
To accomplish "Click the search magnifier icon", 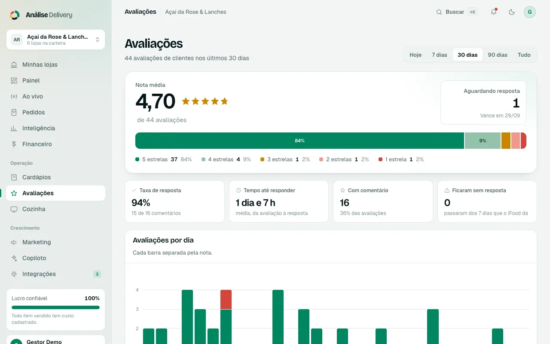I will (439, 12).
